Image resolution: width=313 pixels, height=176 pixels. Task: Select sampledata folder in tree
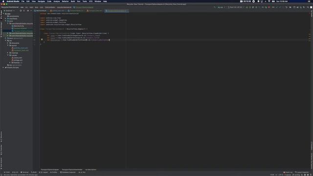pyautogui.click(x=13, y=16)
